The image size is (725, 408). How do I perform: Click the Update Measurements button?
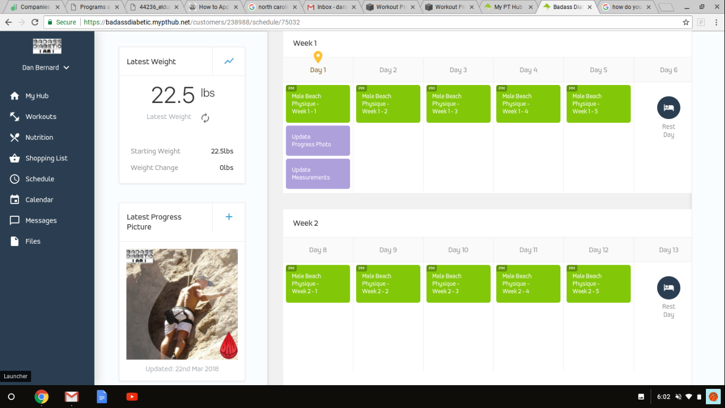click(317, 173)
